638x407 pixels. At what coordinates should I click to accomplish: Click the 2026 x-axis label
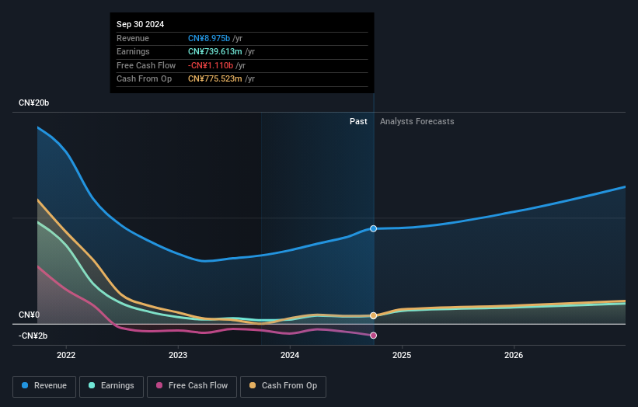coord(514,356)
